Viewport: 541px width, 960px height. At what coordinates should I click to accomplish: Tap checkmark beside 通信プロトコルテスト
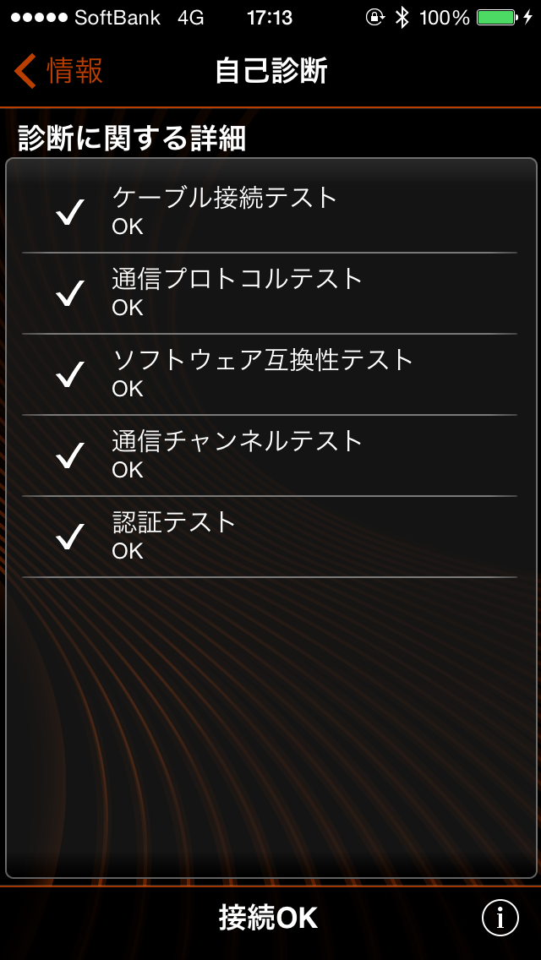click(70, 293)
